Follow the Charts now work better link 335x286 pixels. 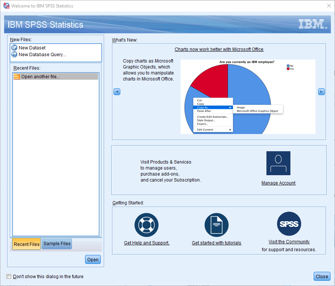219,49
